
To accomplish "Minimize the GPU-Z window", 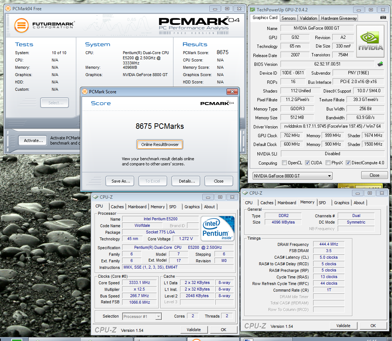I will tap(359, 10).
